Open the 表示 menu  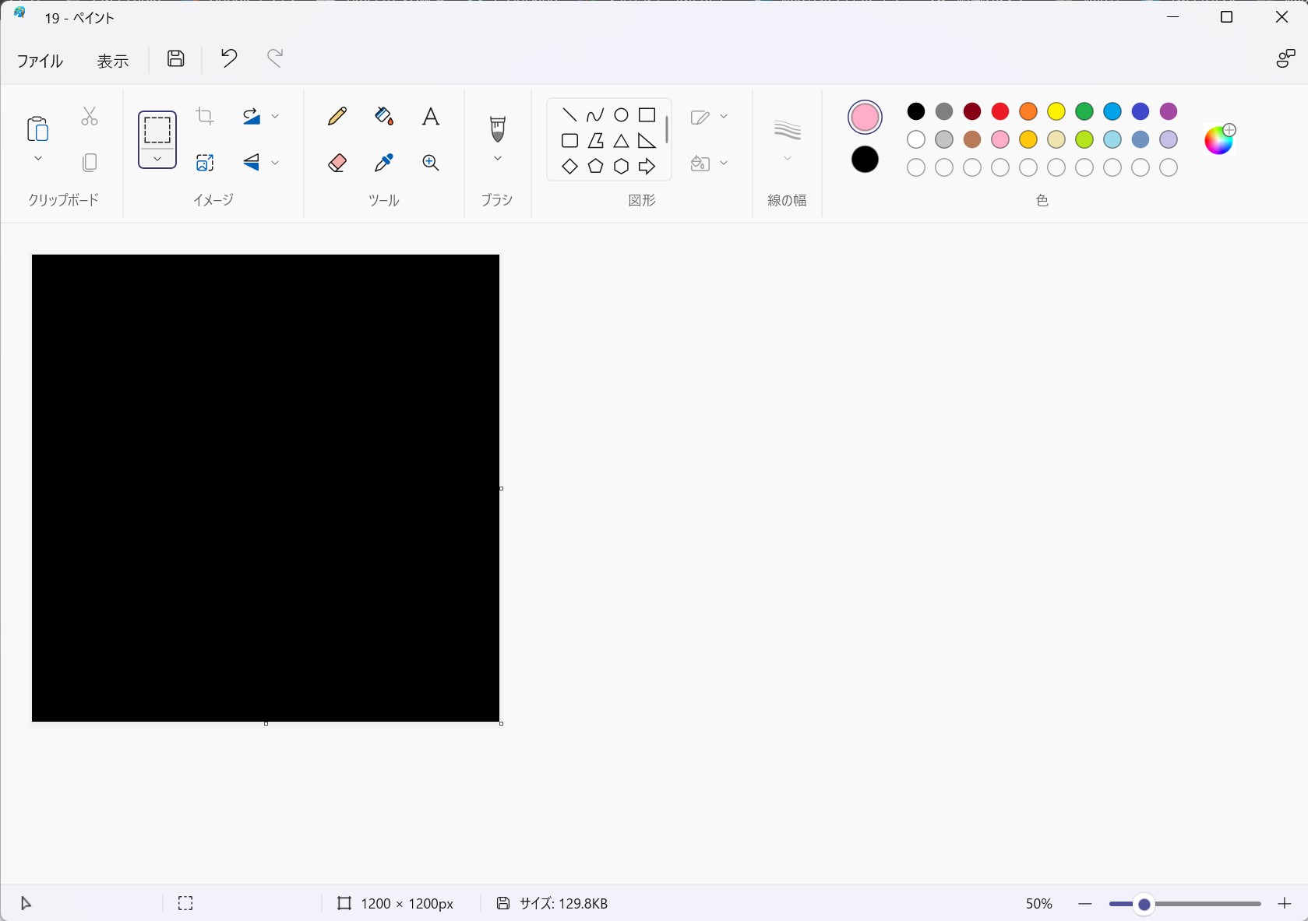coord(112,61)
